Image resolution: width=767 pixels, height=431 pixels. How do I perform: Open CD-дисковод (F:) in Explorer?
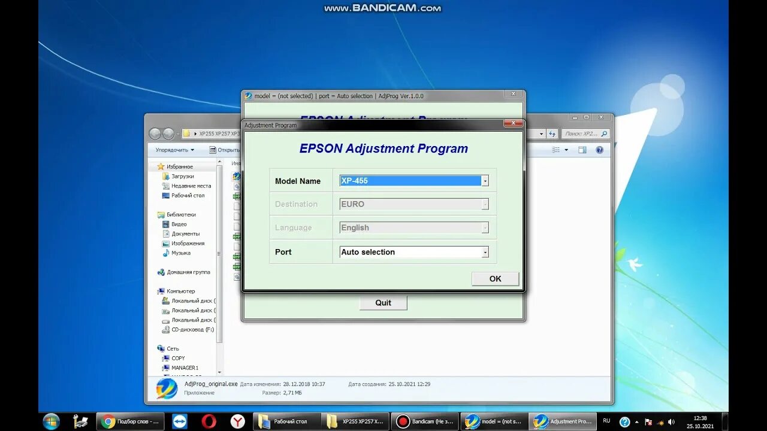tap(192, 330)
